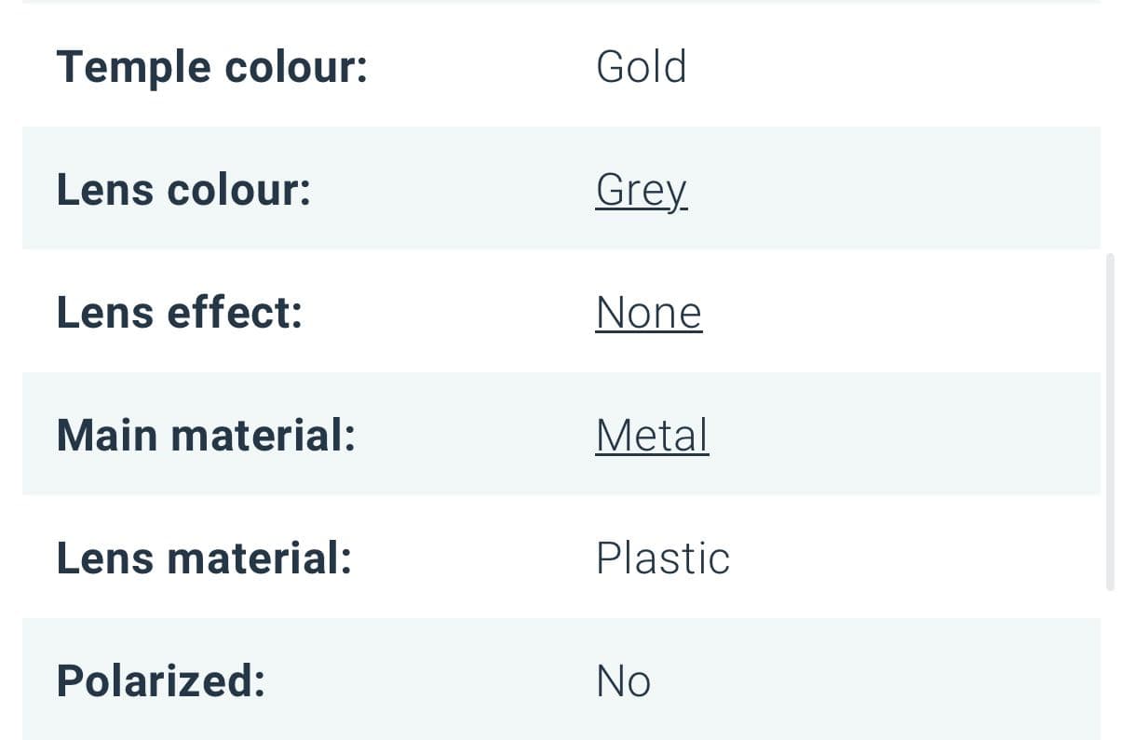Click the Lens colour label
The height and width of the screenshot is (740, 1123).
point(183,190)
